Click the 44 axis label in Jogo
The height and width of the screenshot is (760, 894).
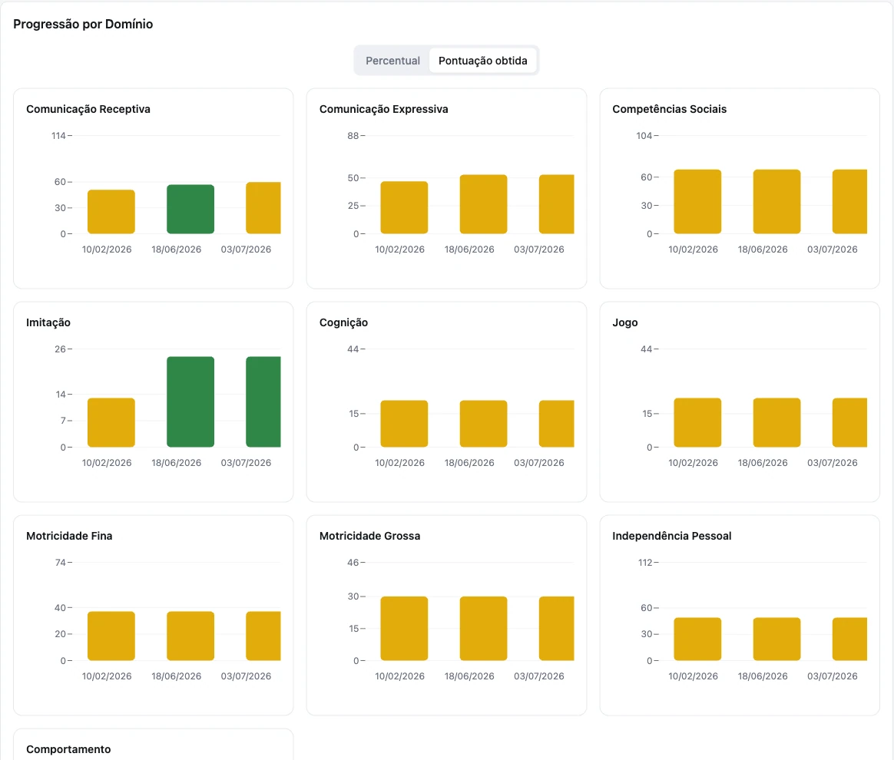point(646,349)
